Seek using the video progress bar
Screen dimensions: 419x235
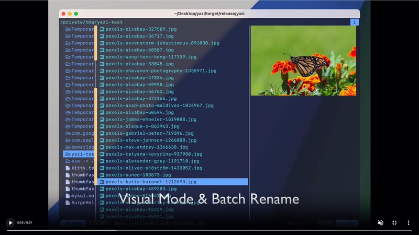tap(210, 230)
